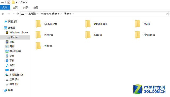Switch to the 主页 ribbon tab

15,7
